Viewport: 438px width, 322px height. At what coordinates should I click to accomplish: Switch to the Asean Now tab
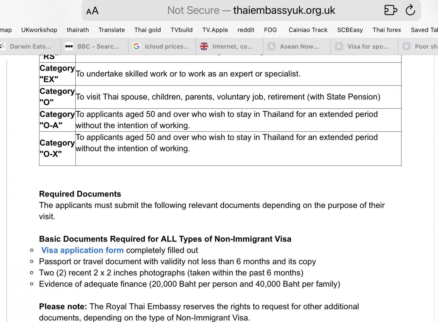point(297,46)
